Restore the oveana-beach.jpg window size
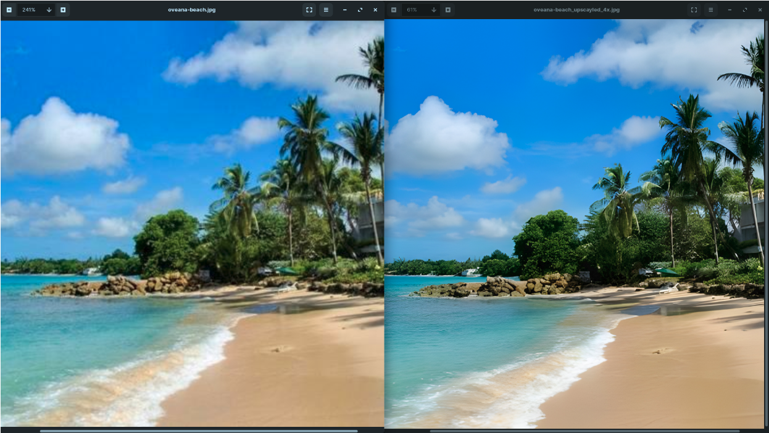 tap(360, 10)
